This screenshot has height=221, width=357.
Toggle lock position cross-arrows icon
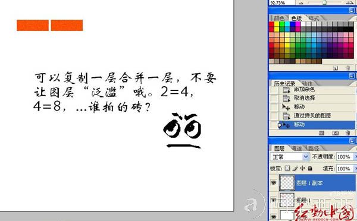click(x=302, y=168)
